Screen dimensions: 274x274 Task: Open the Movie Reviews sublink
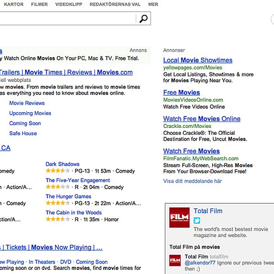(x=27, y=103)
